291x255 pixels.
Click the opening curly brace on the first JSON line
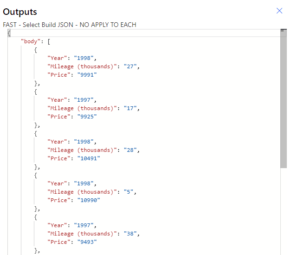(9, 33)
